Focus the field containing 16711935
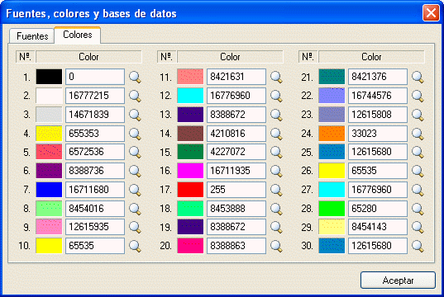Viewport: 444px width, 297px height. [x=236, y=171]
